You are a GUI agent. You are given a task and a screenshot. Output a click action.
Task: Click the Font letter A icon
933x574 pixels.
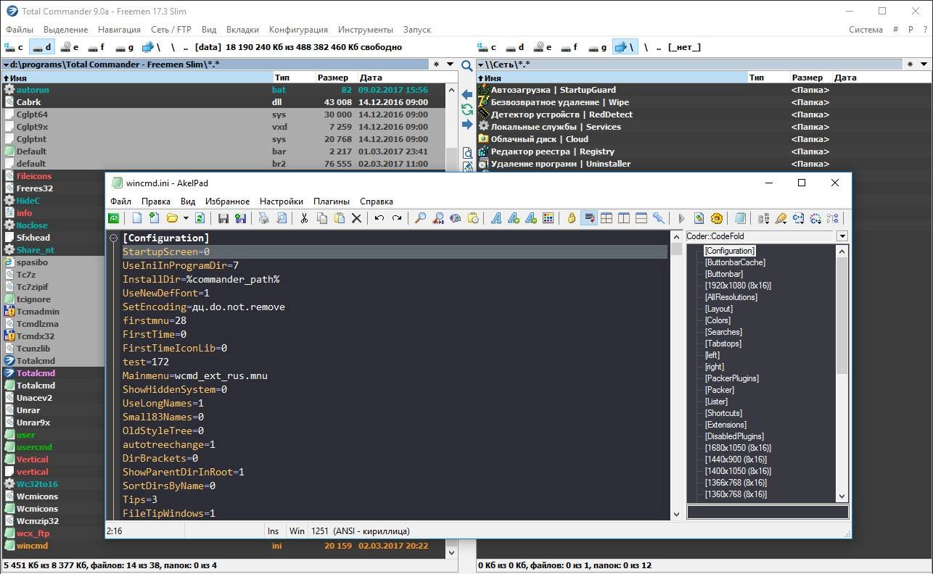pos(496,218)
